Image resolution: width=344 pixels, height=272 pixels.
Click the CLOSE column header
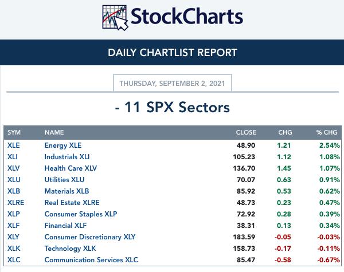click(246, 132)
